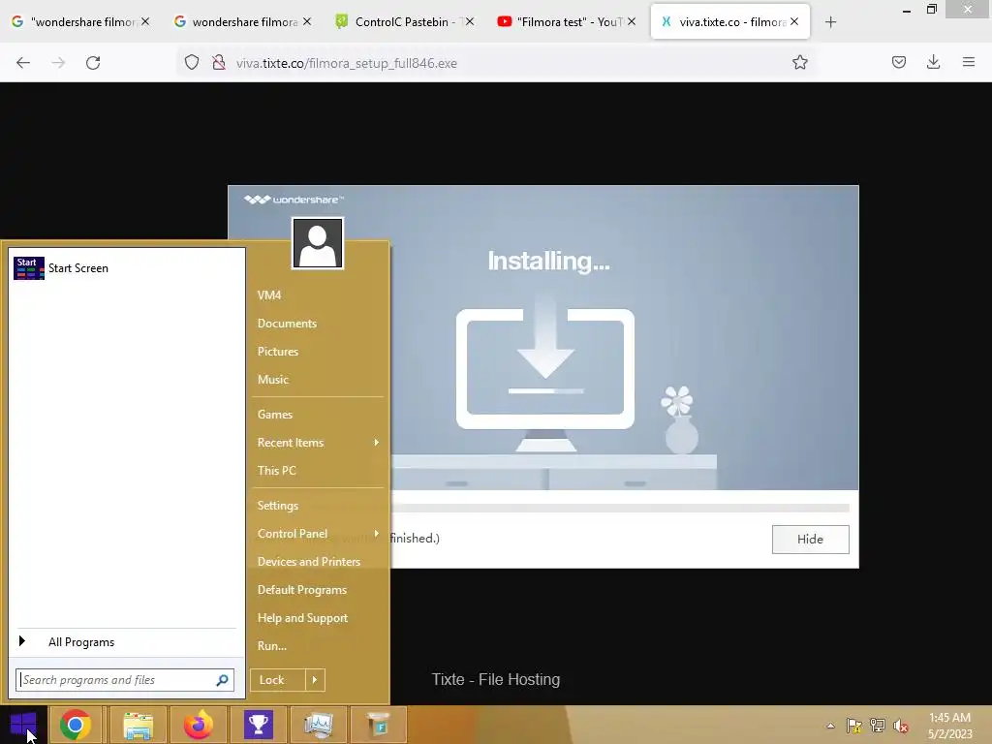Click the installer progress bar
Screen dimensions: 992x744
(620, 508)
